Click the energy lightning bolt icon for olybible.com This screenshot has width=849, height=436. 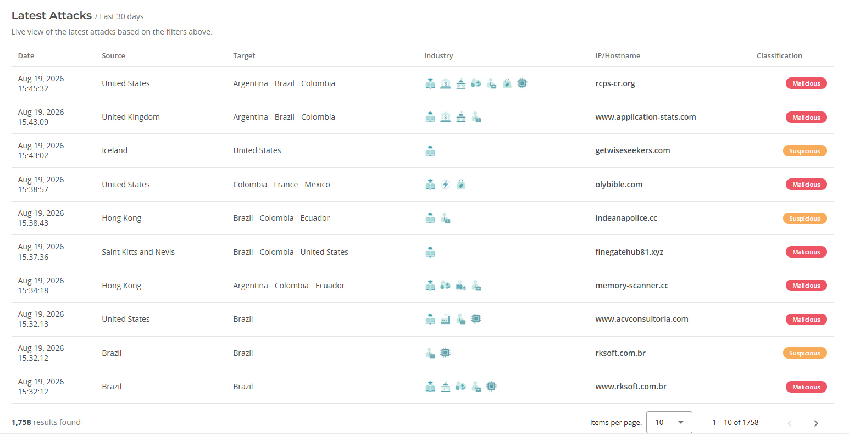tap(446, 185)
